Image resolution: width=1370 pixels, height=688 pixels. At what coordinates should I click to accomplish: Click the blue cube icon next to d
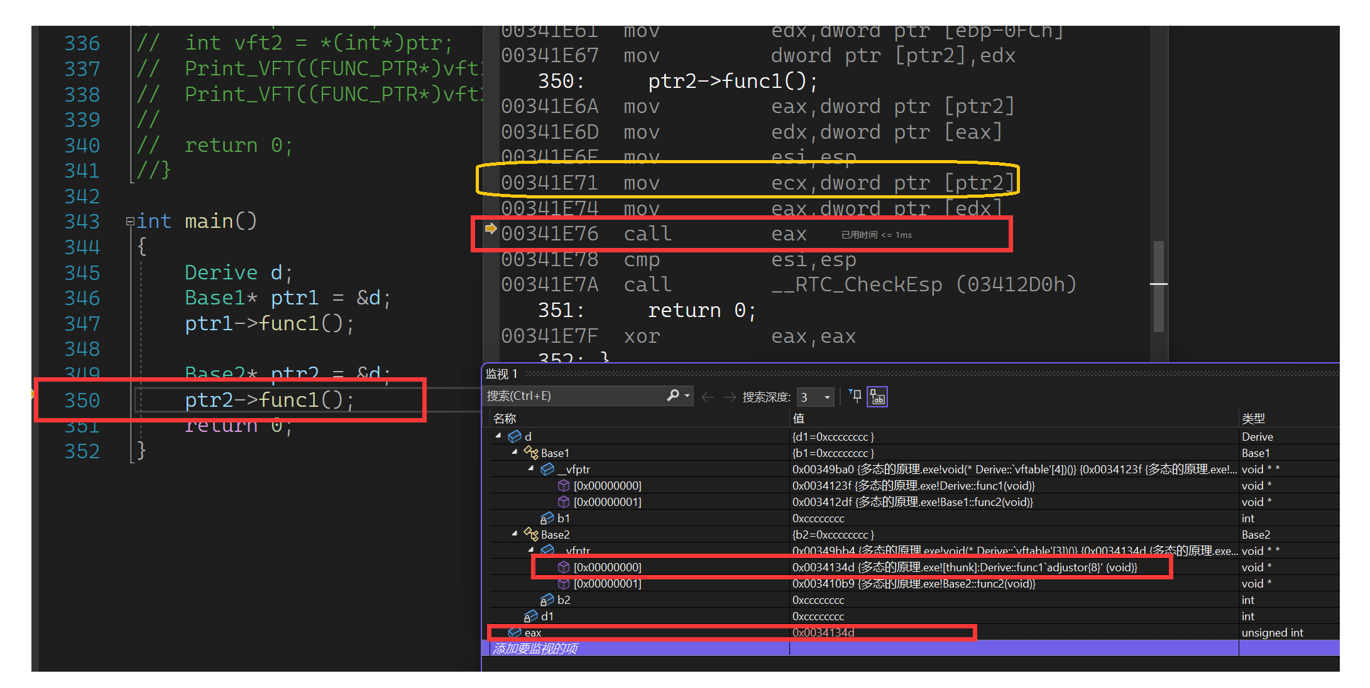tap(515, 436)
